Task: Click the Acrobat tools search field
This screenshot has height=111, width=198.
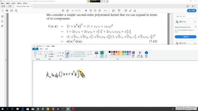Action: coord(186,16)
